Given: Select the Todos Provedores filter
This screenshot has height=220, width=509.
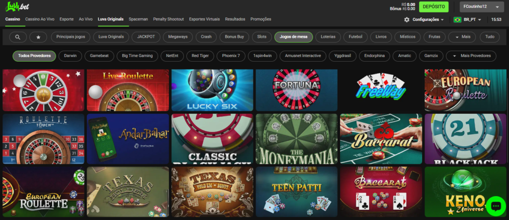Looking at the screenshot, I should click(x=34, y=56).
